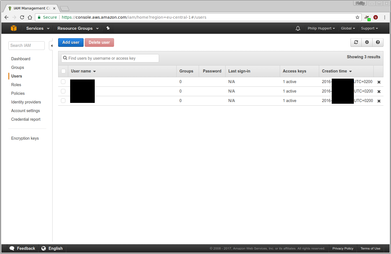Open the AWS home via the cube logo
The width and height of the screenshot is (391, 254).
[x=13, y=28]
